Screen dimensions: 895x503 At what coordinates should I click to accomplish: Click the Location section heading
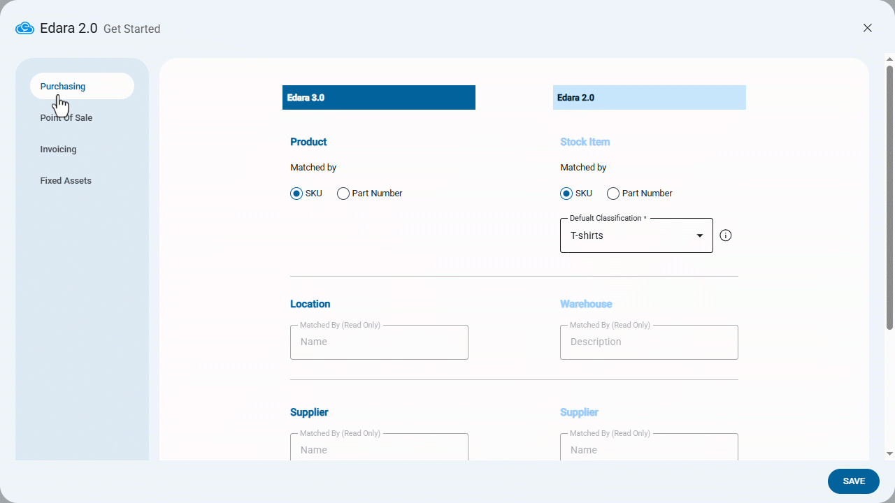click(x=310, y=304)
